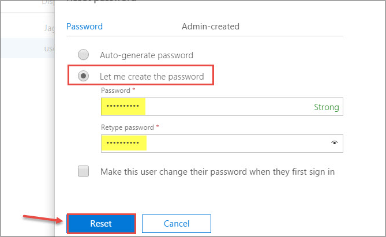Click the red asterisk beside Password label
386x237 pixels.
pos(134,89)
